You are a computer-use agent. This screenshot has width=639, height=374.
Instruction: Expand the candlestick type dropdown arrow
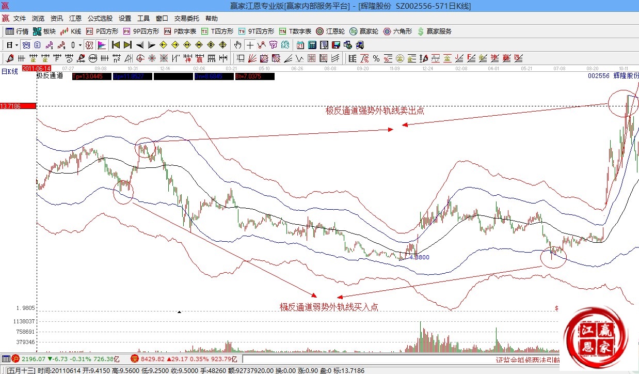[80, 45]
